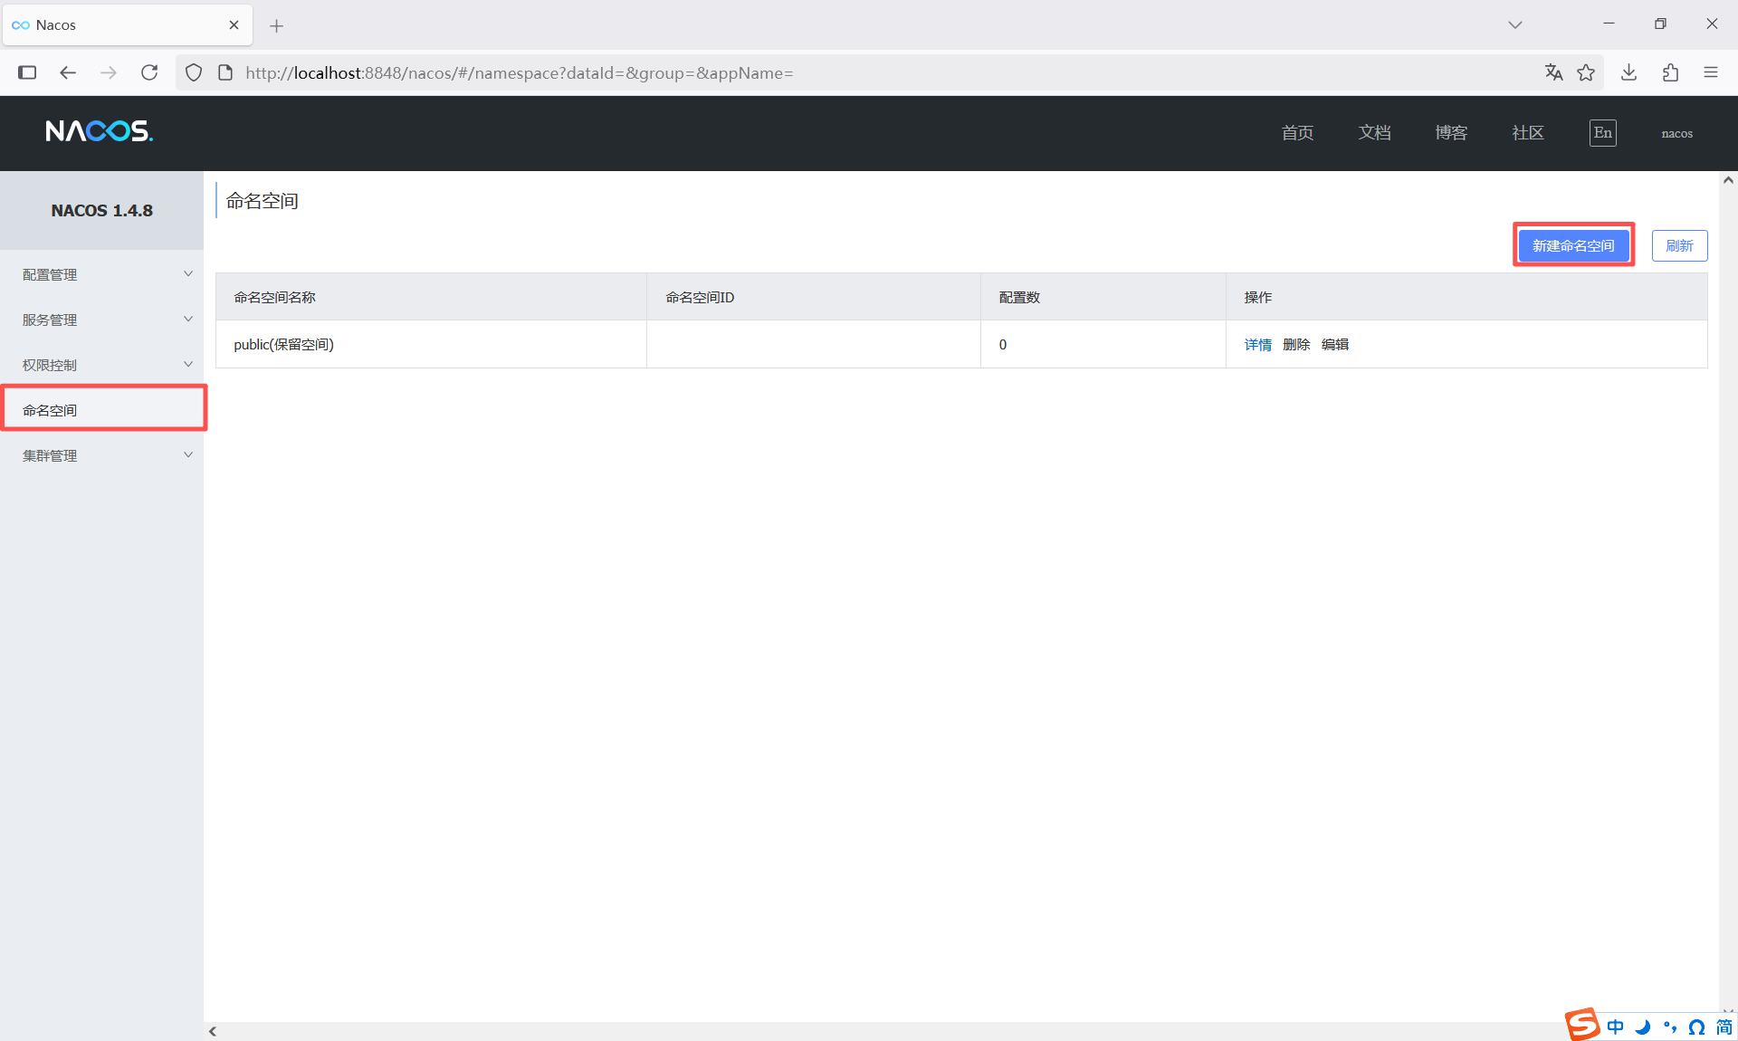Open the 详情 link for public namespace
Viewport: 1738px width, 1041px height.
(1257, 345)
